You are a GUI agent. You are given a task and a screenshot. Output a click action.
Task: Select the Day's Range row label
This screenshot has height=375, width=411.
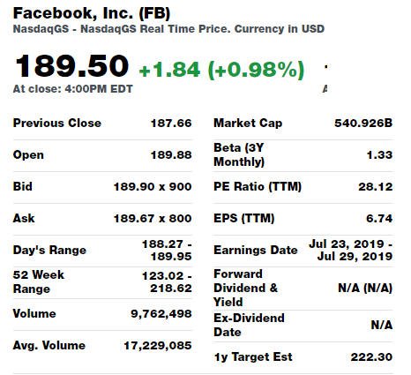point(49,250)
